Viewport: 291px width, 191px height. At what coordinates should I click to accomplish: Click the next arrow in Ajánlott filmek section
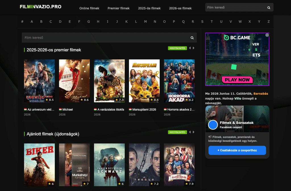pos(194,132)
